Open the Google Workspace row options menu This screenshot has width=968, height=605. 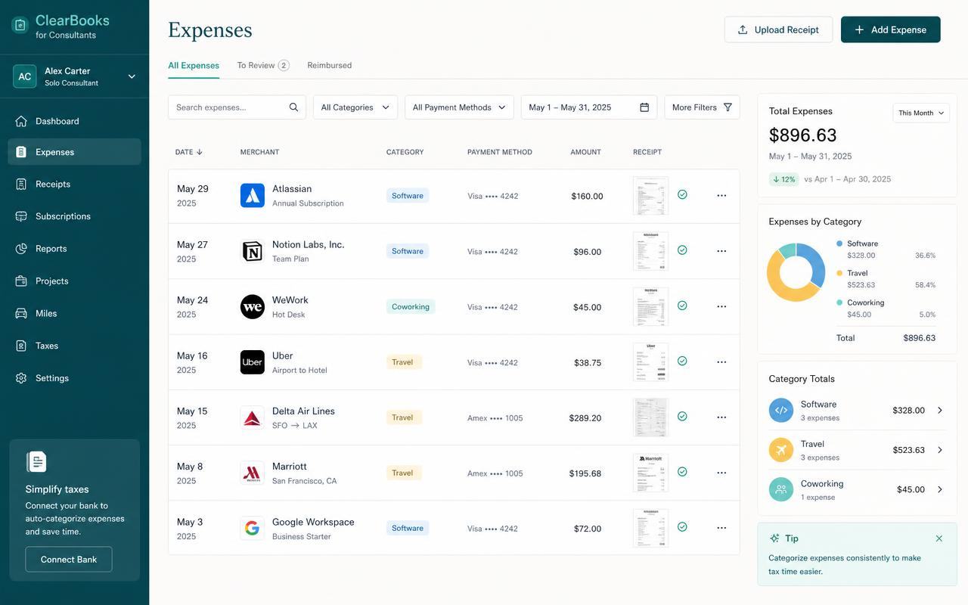click(721, 528)
